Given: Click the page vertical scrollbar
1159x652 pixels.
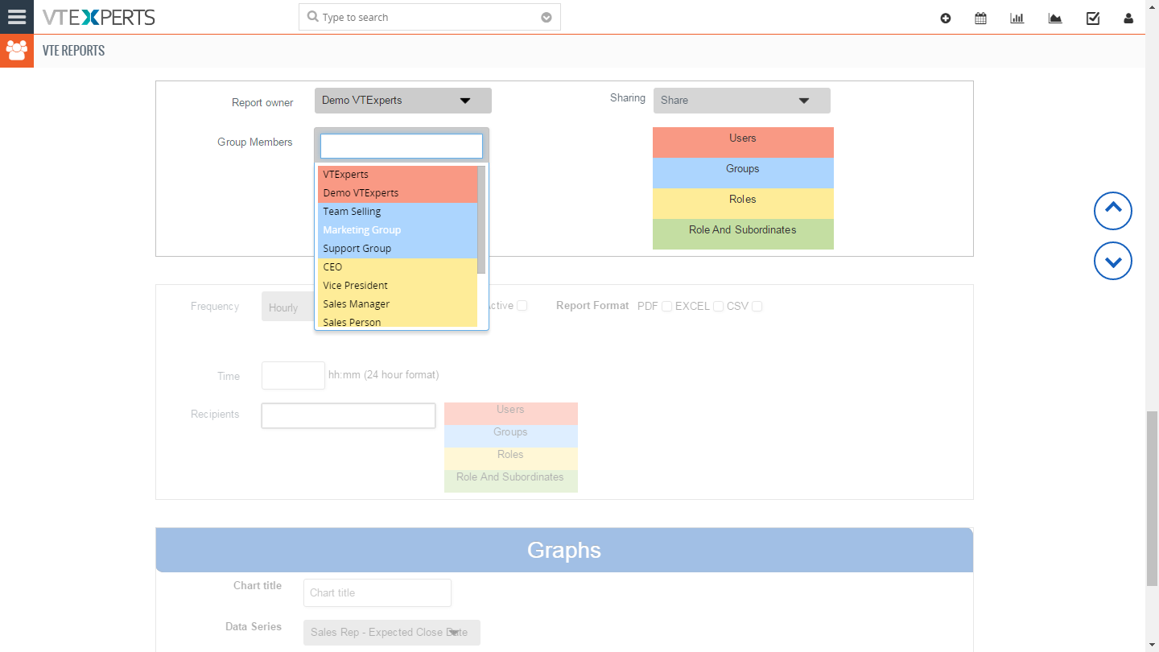Looking at the screenshot, I should point(1152,499).
